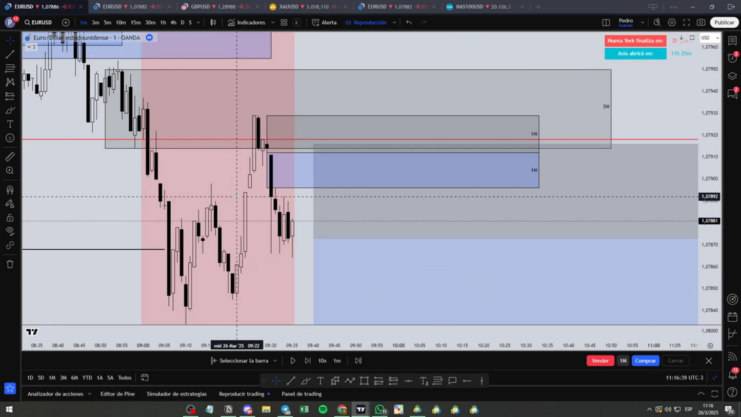Toggle lock all drawing tools
741x417 pixels.
pos(10,217)
